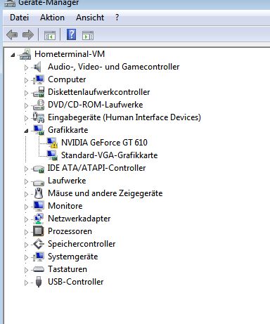
Task: Collapse the Hometerminal-VM root node
Action: click(13, 55)
